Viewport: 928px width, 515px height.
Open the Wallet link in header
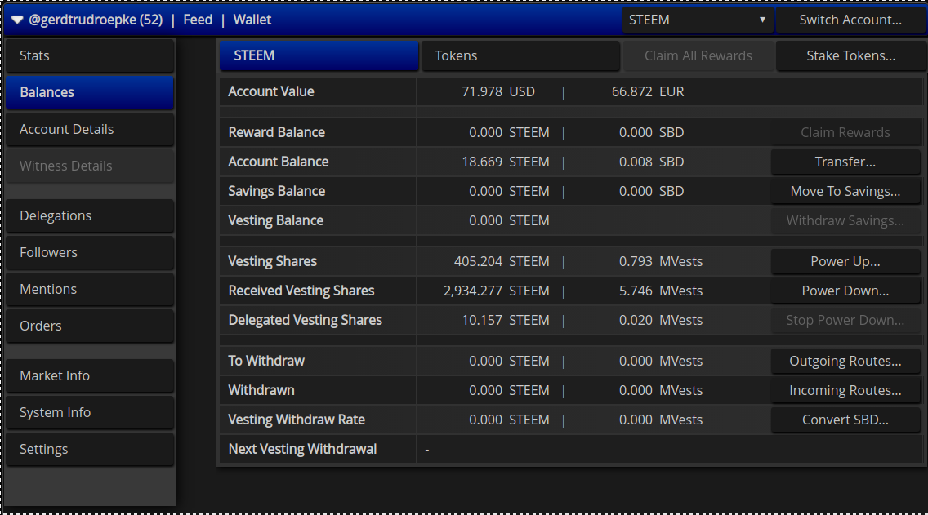pyautogui.click(x=252, y=20)
